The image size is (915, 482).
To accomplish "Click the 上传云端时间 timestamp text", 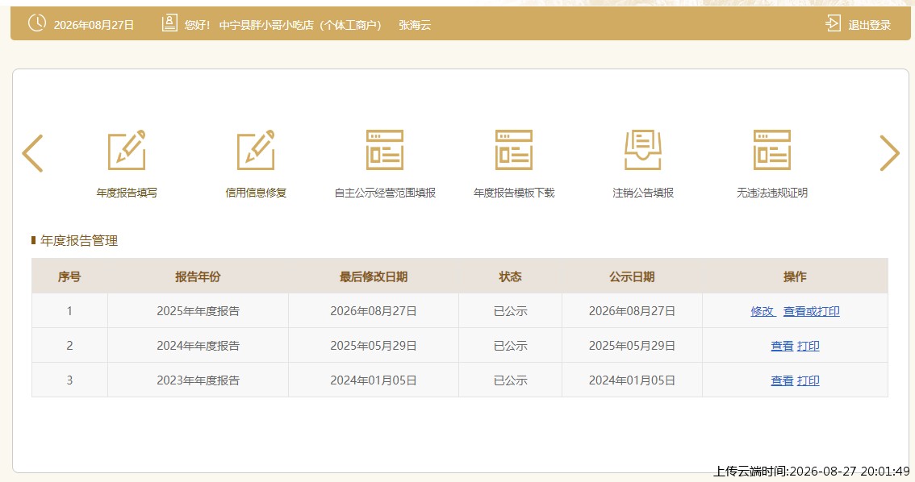I will pyautogui.click(x=811, y=472).
